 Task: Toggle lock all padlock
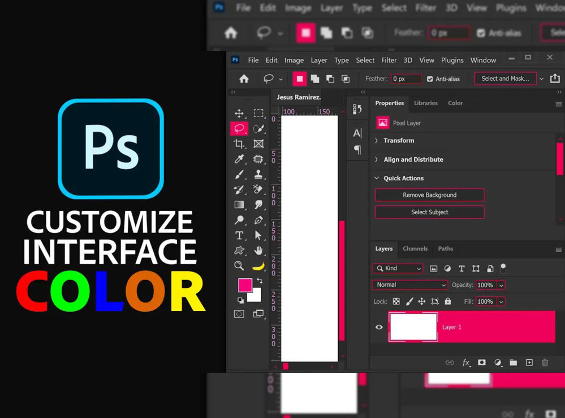447,301
